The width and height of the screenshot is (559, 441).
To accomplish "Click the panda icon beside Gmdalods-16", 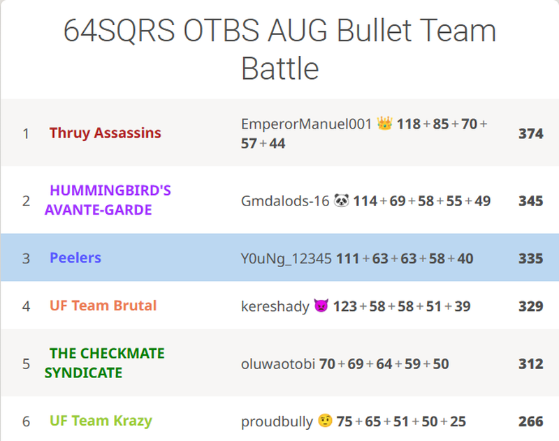I will [x=342, y=201].
